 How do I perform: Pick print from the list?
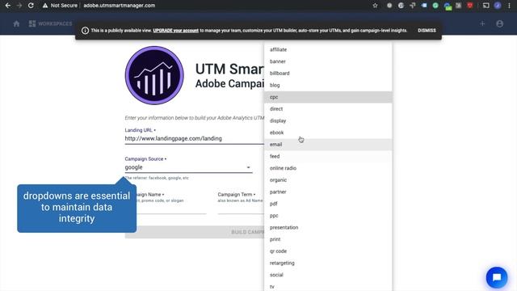pos(328,239)
